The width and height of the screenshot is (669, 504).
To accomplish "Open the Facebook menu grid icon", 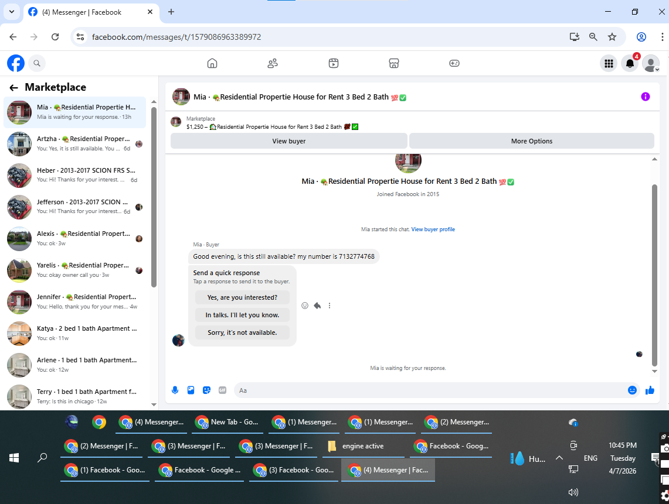I will (x=609, y=63).
